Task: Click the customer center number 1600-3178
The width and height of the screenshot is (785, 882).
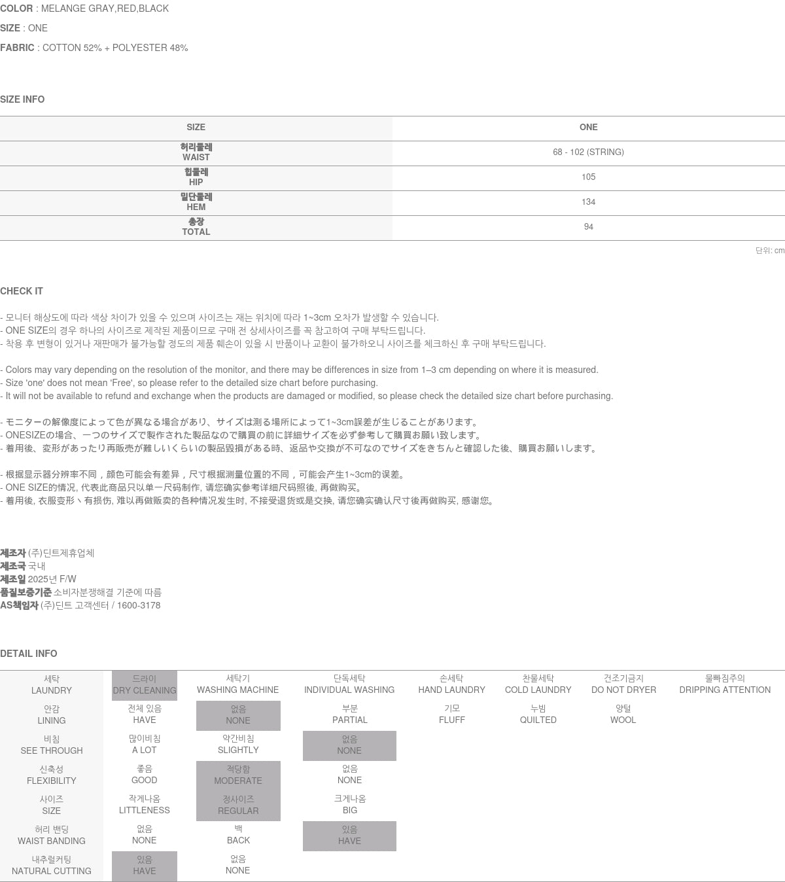Action: coord(139,605)
